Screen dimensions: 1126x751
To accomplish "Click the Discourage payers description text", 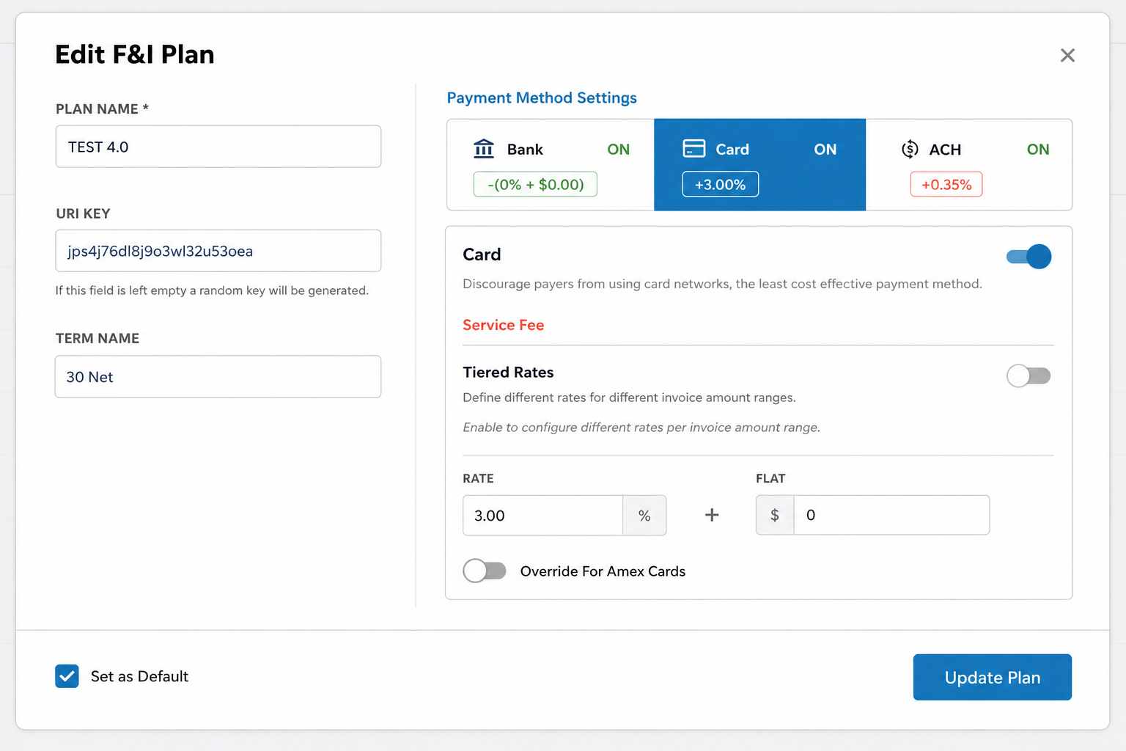I will (722, 284).
